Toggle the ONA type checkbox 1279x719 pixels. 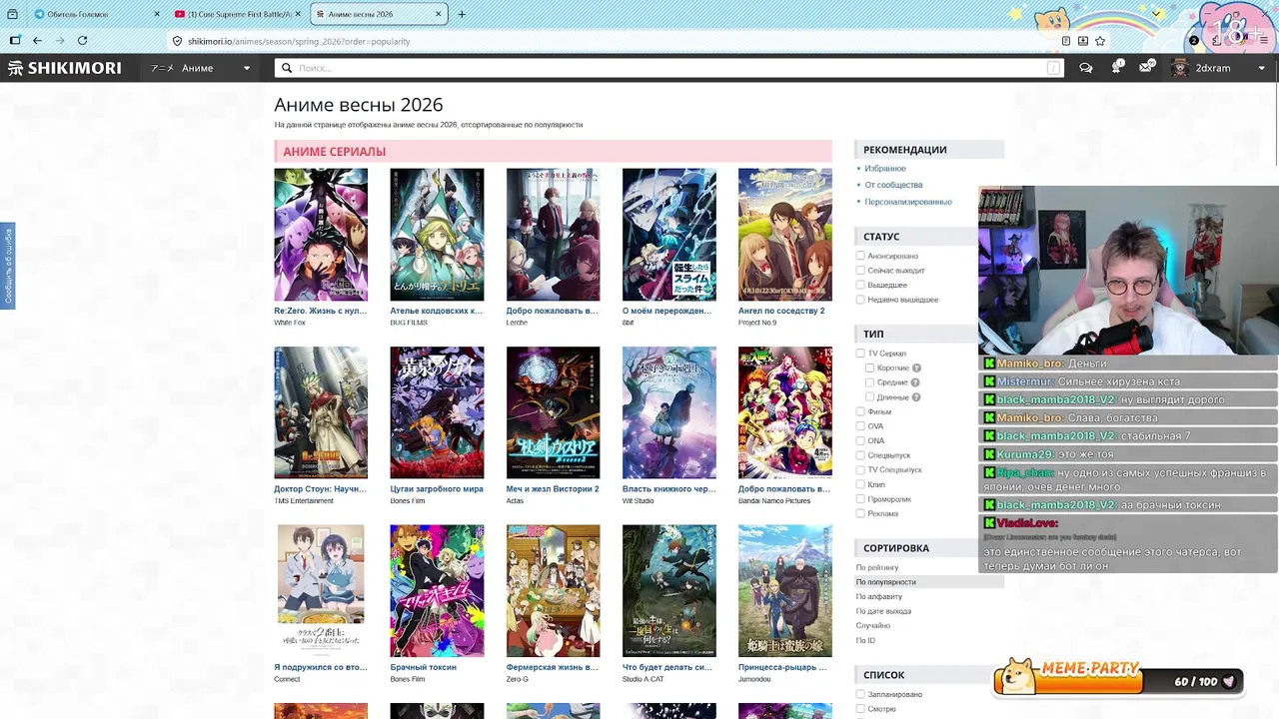pos(860,440)
